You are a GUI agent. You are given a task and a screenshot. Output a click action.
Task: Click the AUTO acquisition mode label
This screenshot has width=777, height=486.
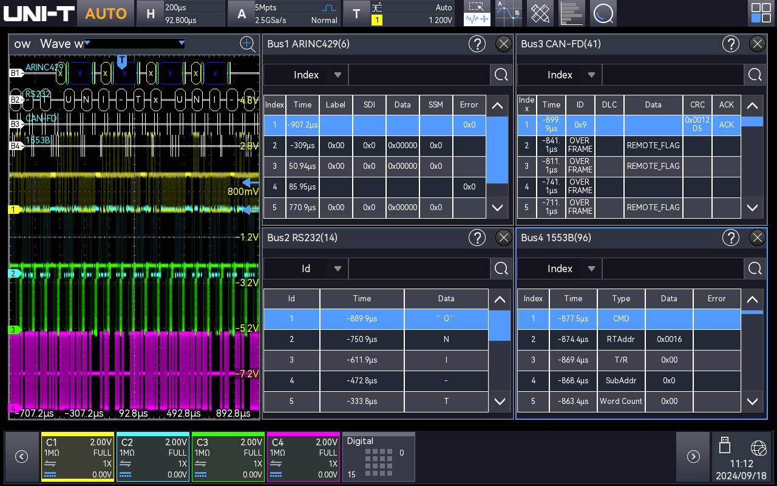106,13
